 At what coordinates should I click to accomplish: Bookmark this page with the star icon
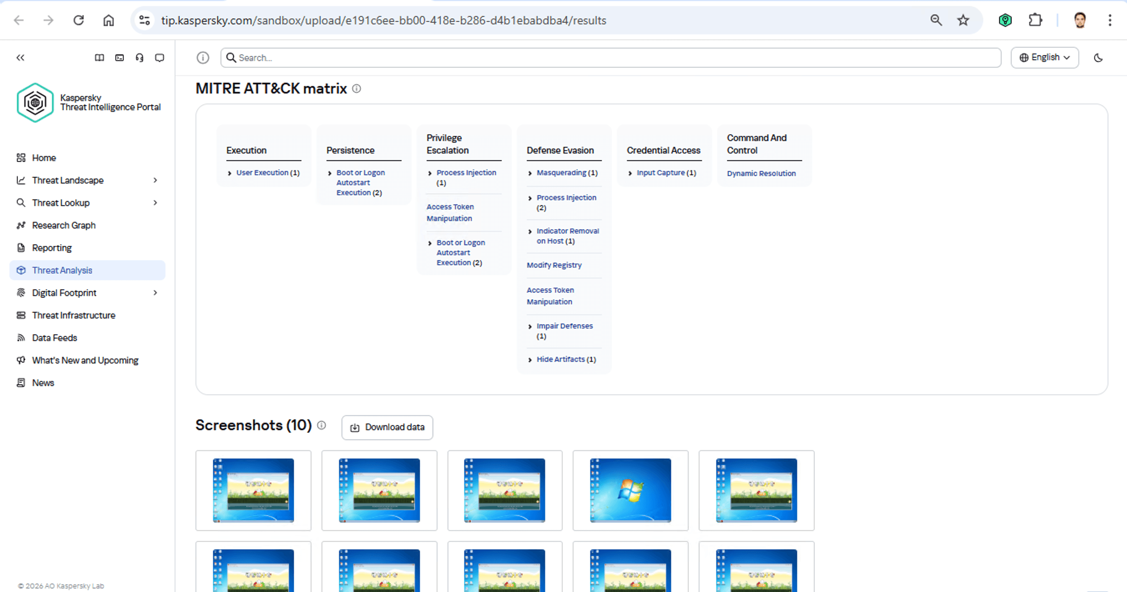coord(963,20)
